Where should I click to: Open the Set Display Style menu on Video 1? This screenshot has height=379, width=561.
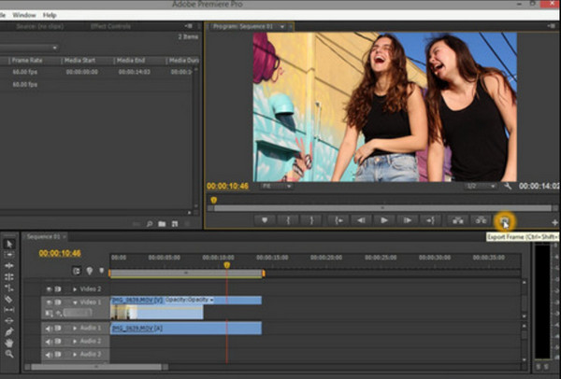point(49,314)
